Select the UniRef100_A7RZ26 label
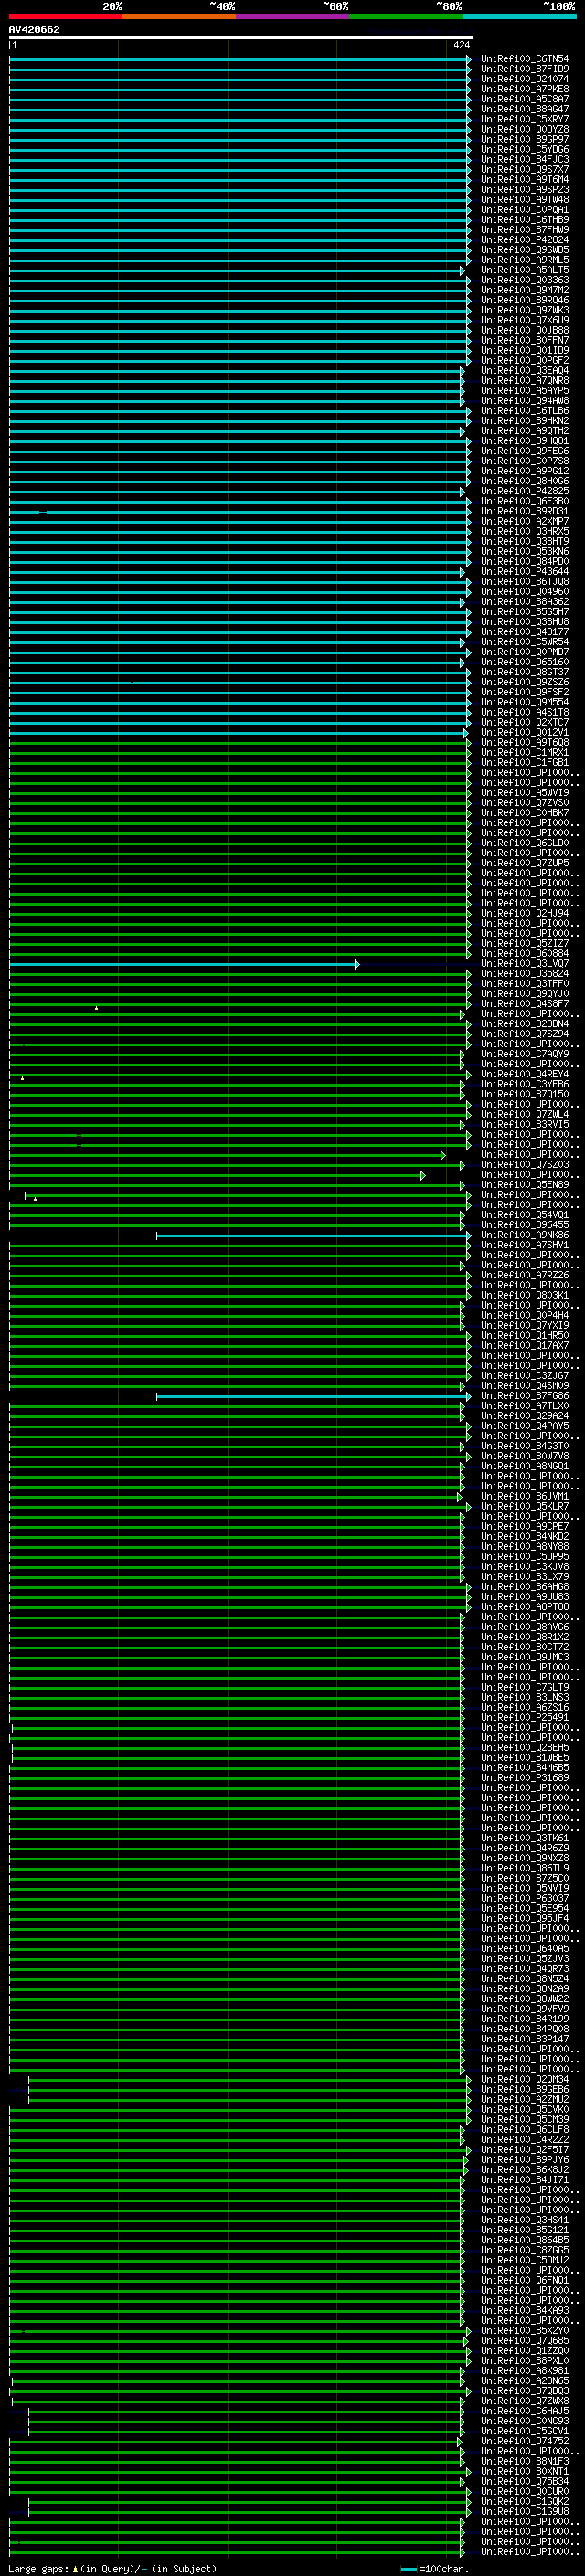585x2576 pixels. 525,1275
